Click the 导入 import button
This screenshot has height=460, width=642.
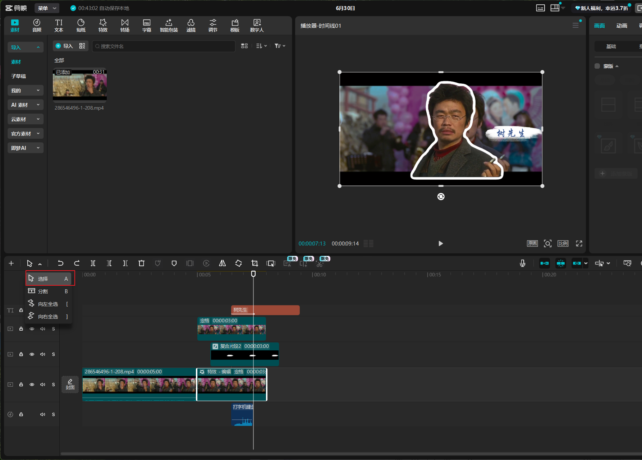coord(64,46)
